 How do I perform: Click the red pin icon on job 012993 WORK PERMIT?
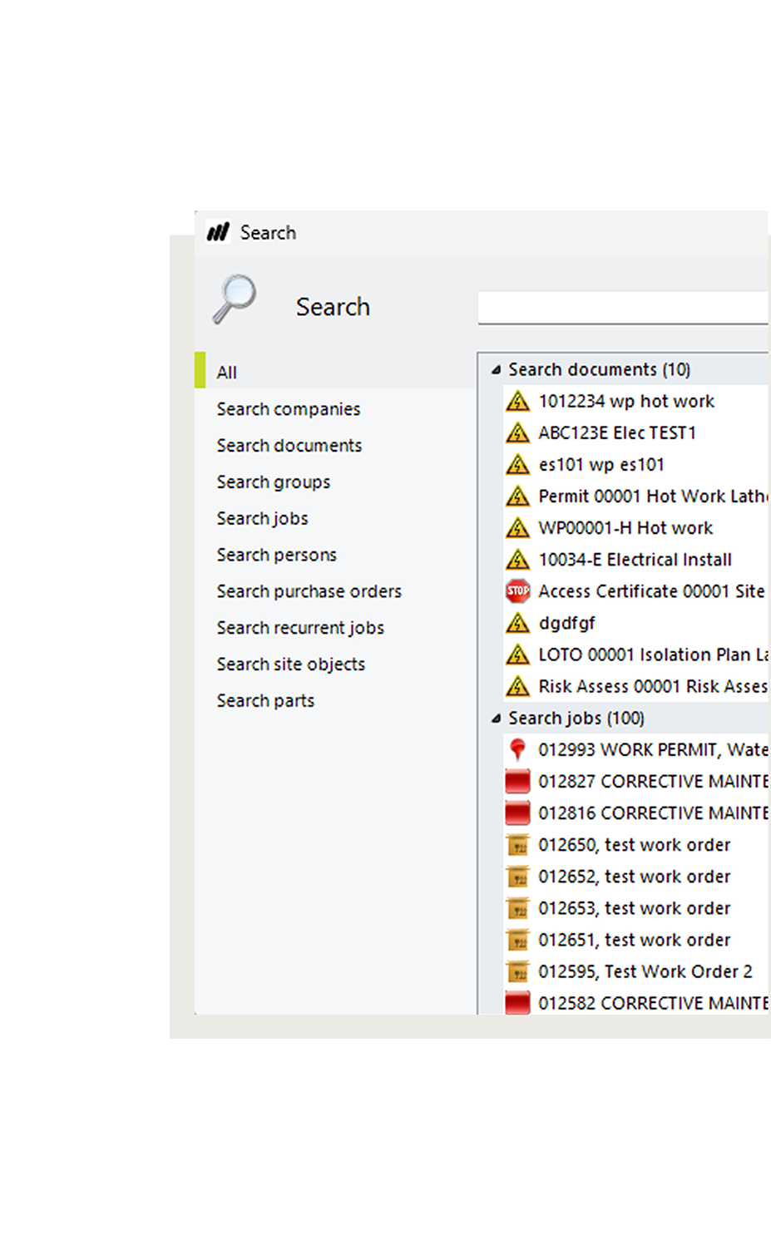[517, 749]
